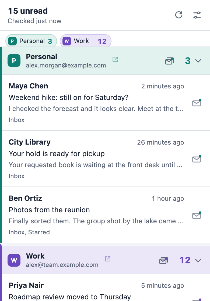Image resolution: width=210 pixels, height=301 pixels.
Task: Click sender name Ben Ortiz
Action: (25, 198)
